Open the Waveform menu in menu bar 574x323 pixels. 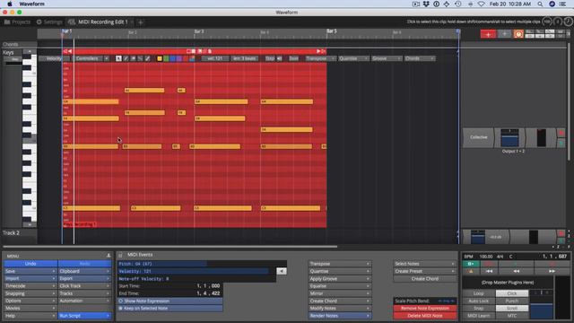(x=32, y=4)
